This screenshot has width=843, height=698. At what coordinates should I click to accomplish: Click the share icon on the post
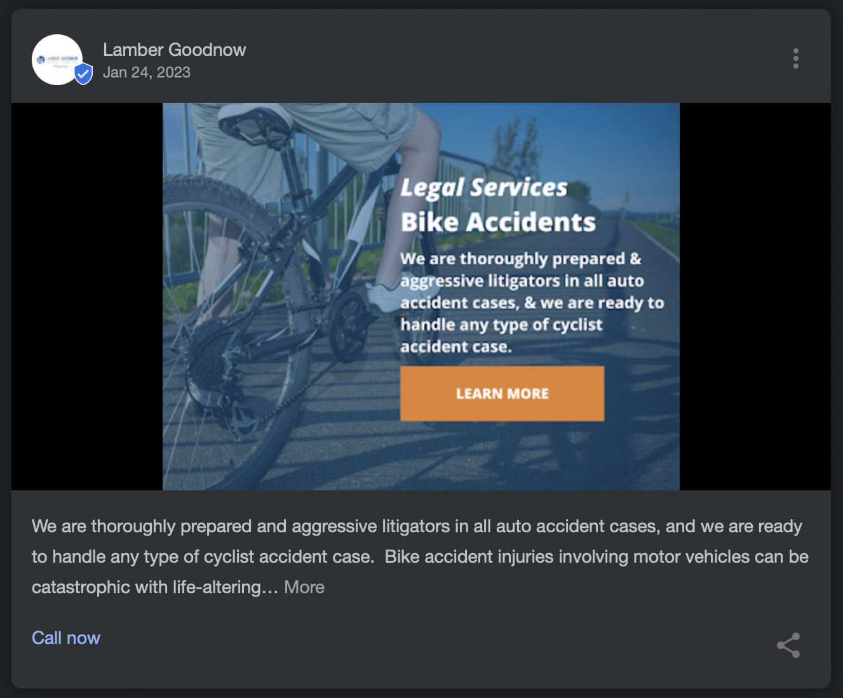pyautogui.click(x=788, y=645)
